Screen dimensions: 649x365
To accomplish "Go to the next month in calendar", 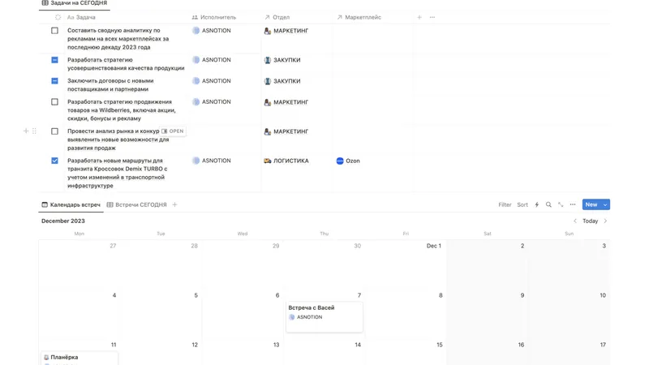I will 605,221.
